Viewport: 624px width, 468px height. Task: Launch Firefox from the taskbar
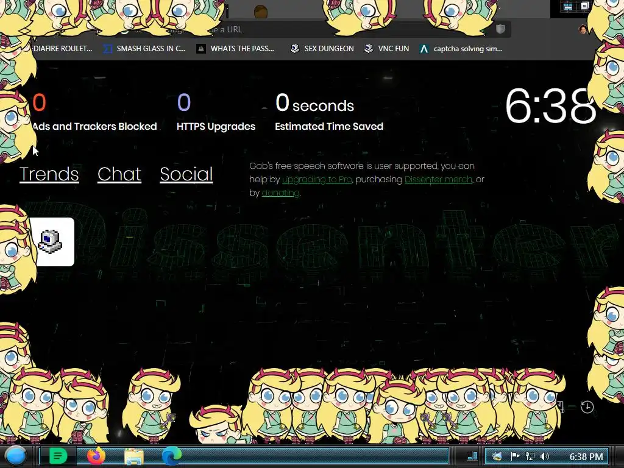(x=96, y=456)
